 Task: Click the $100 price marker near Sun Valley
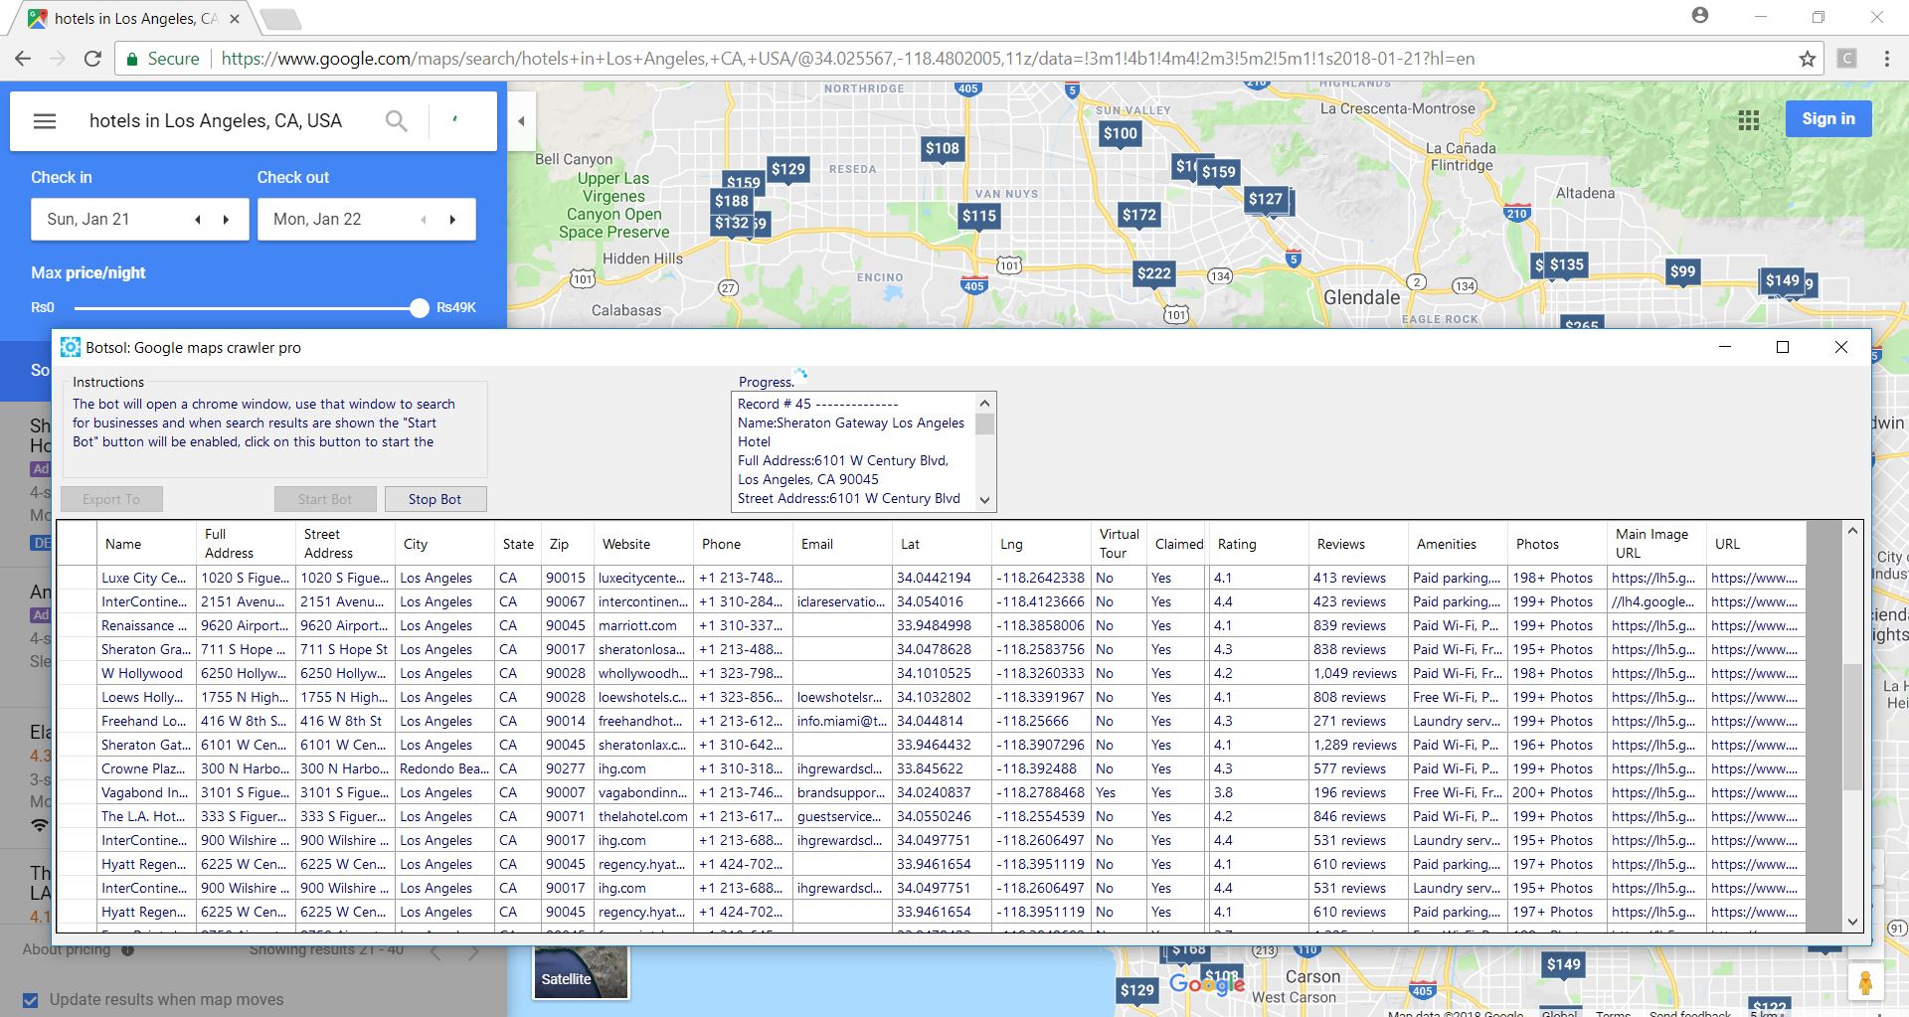coord(1121,133)
